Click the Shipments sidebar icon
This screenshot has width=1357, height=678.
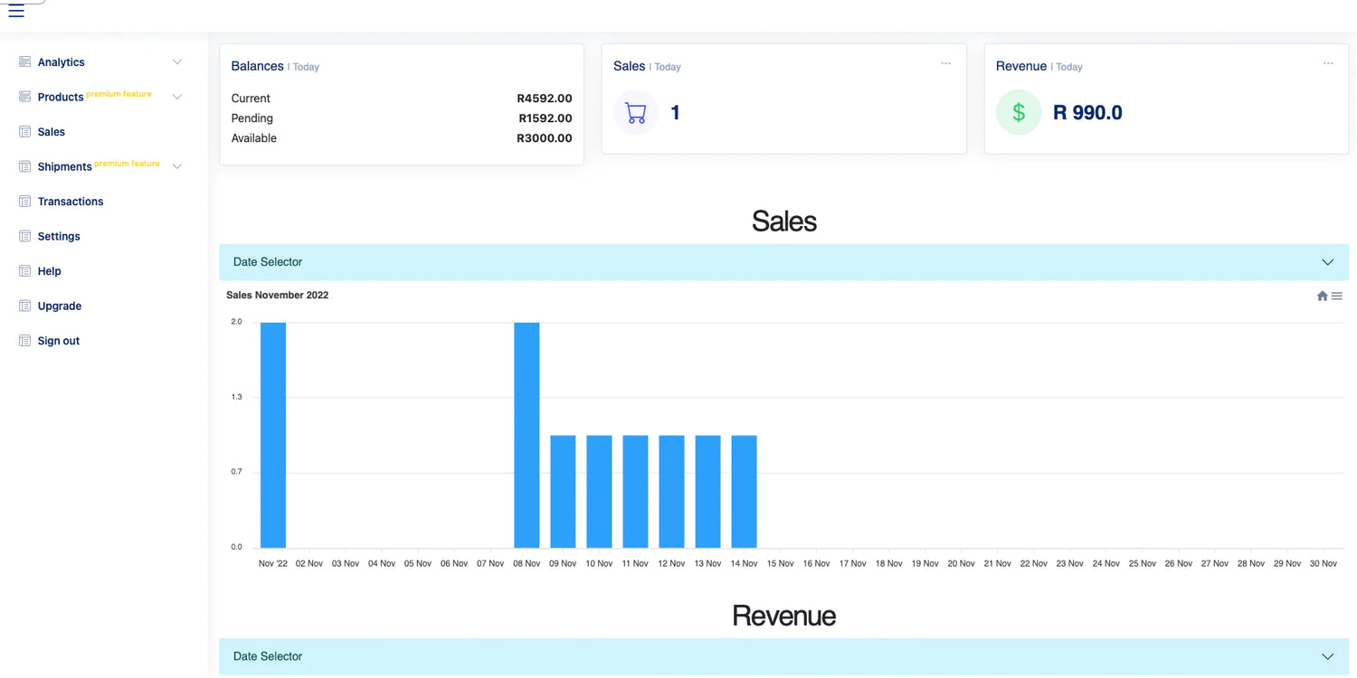[24, 166]
